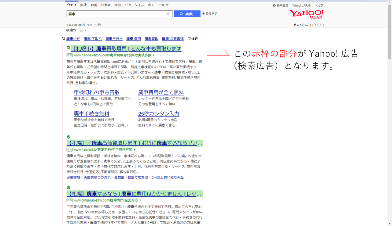
Task: Click green checkmark above haishall.jp ad
Action: point(68,137)
